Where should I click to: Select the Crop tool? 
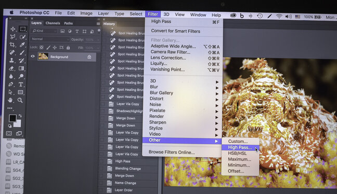pyautogui.click(x=12, y=45)
